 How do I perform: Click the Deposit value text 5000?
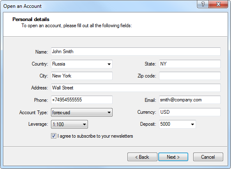(x=165, y=124)
